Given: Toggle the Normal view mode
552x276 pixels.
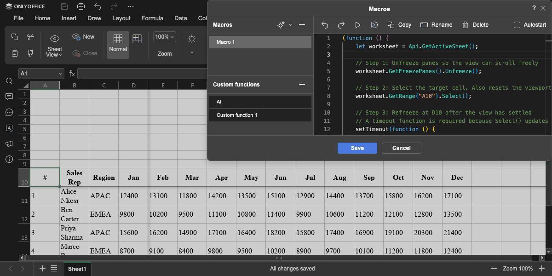Looking at the screenshot, I should coord(118,44).
